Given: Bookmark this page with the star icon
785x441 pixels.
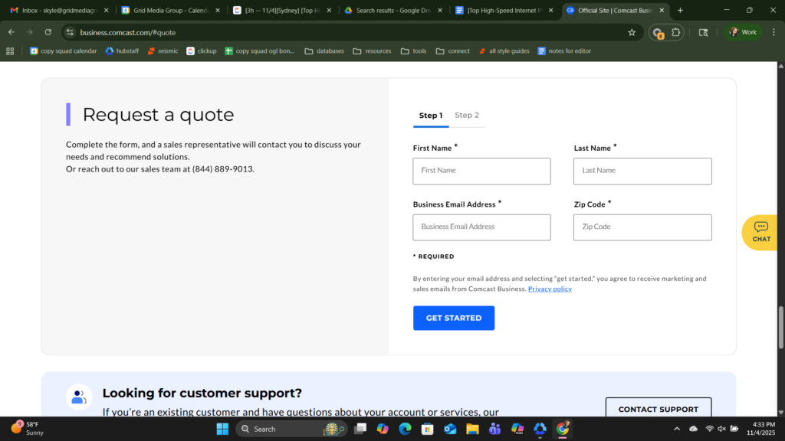Looking at the screenshot, I should point(632,32).
